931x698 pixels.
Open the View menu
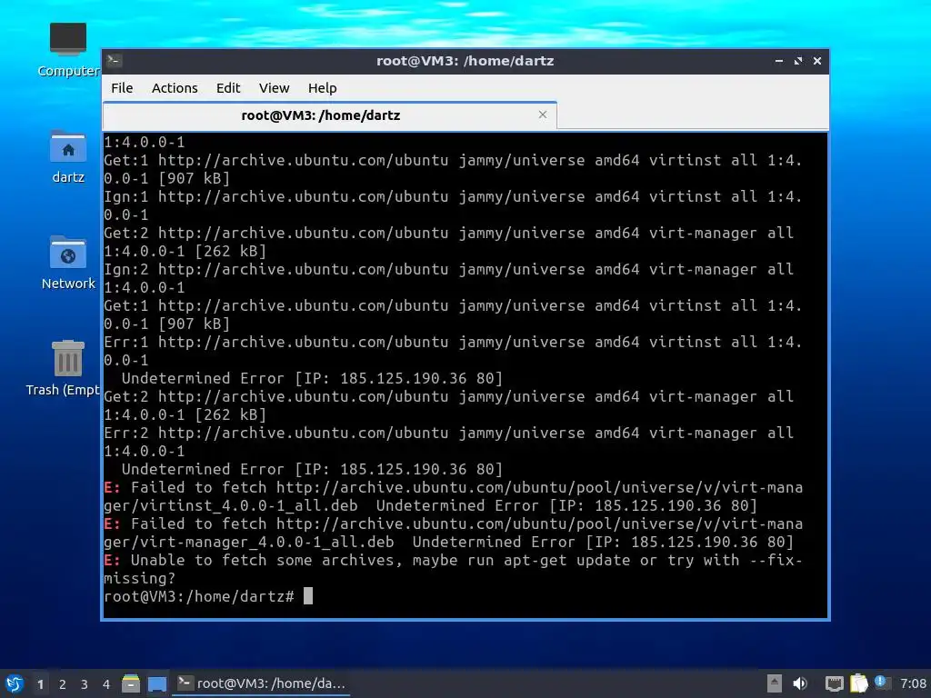[274, 88]
